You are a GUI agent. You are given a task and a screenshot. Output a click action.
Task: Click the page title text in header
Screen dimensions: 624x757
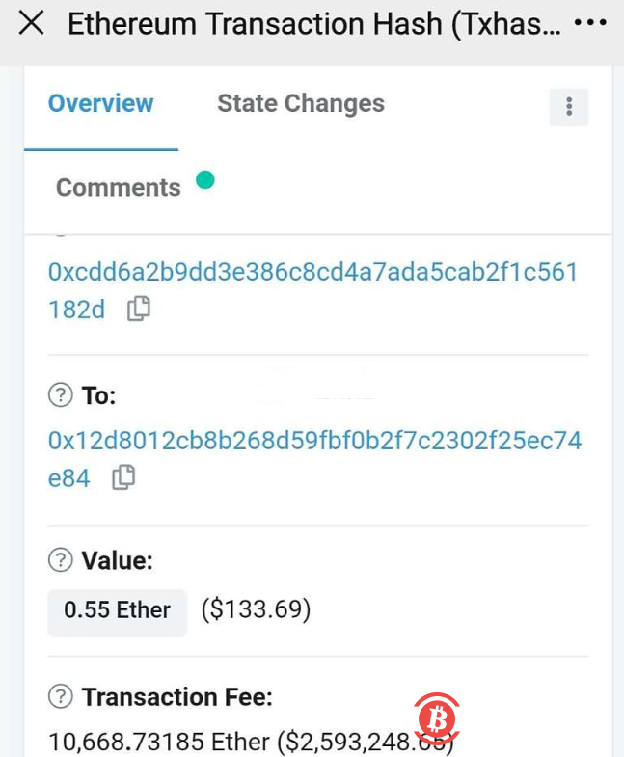[313, 25]
